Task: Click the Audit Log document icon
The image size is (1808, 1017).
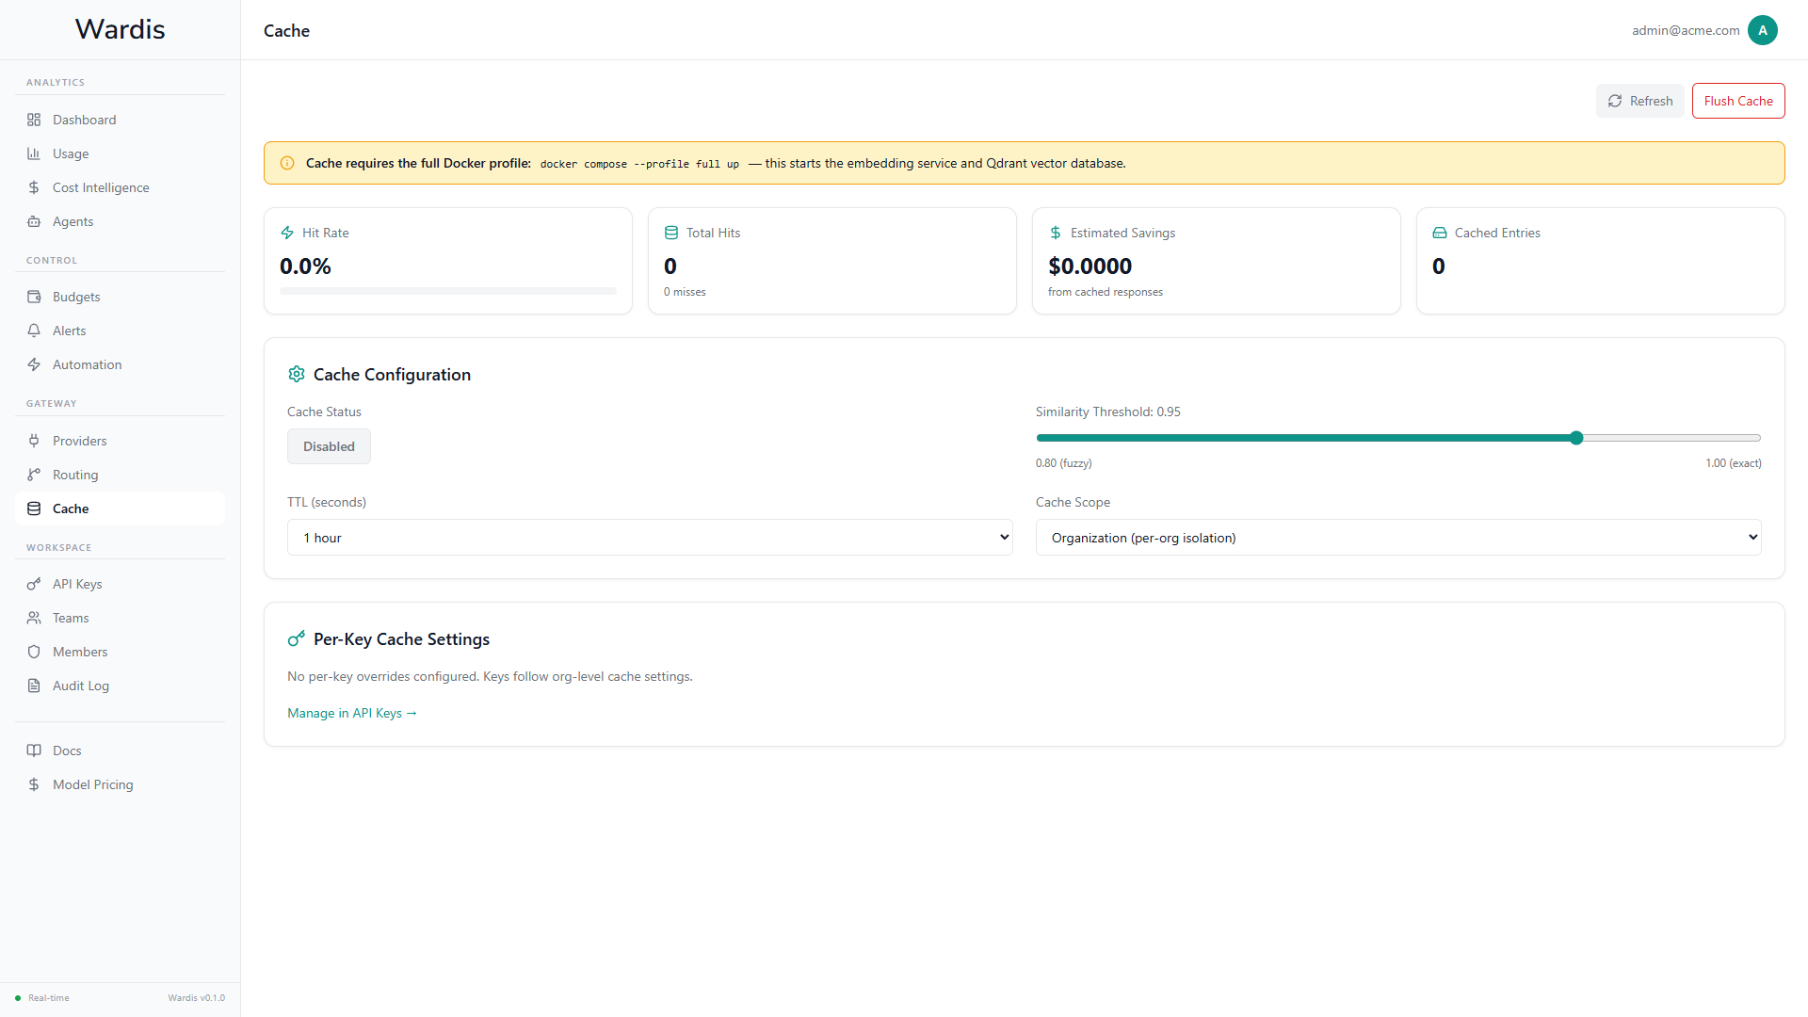Action: 34,686
